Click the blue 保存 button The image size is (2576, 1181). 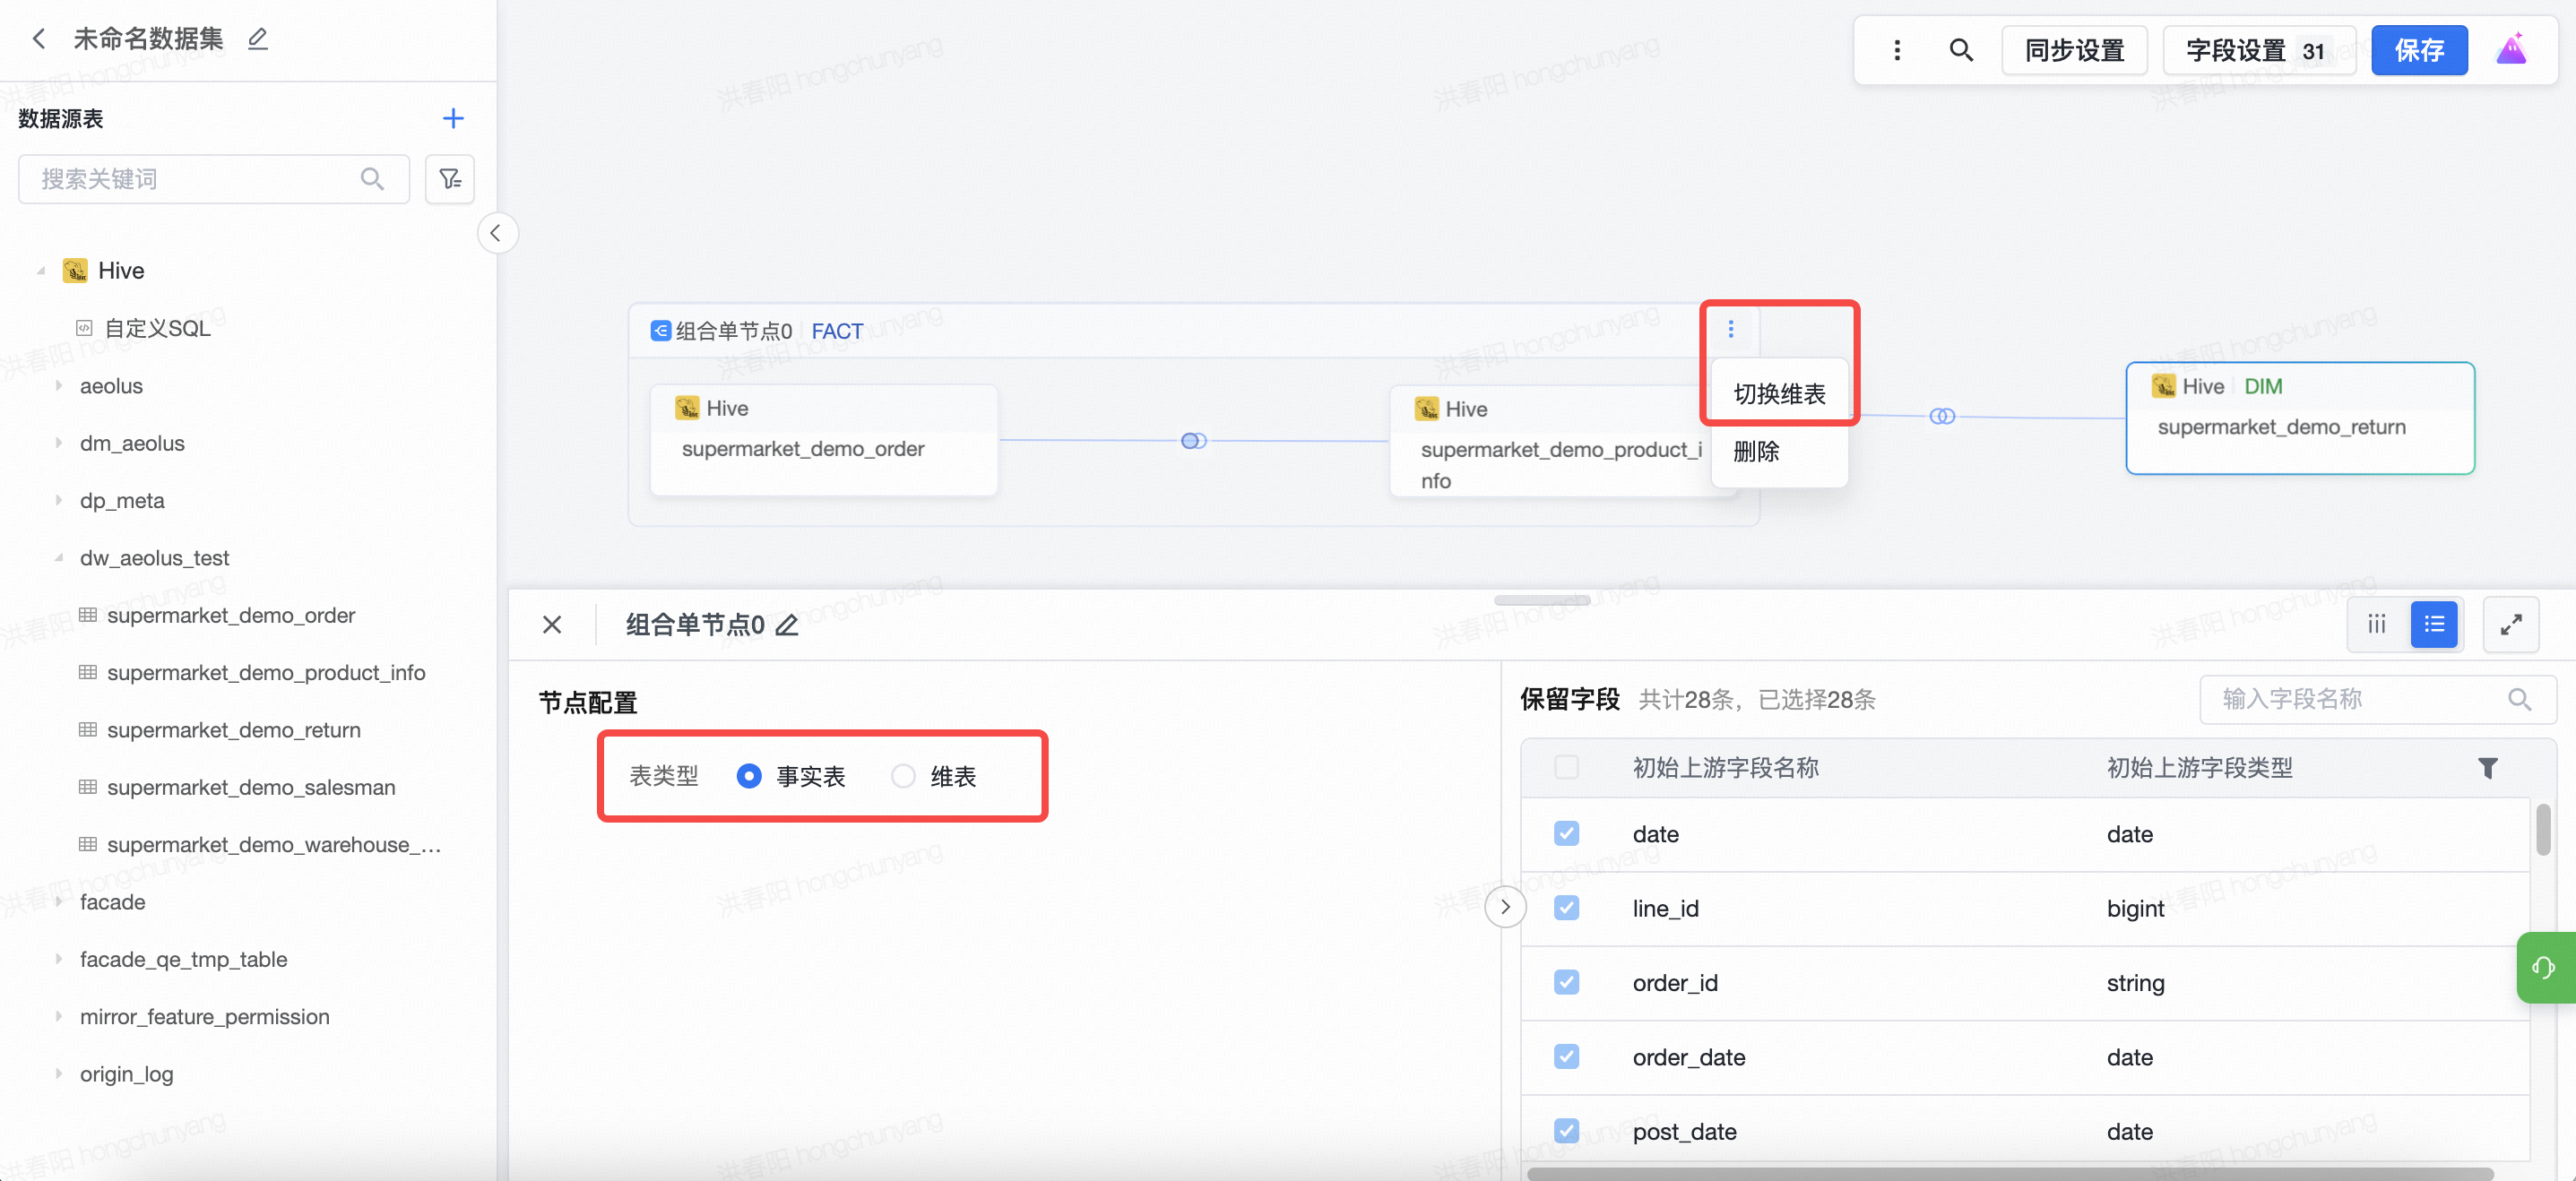[2418, 50]
